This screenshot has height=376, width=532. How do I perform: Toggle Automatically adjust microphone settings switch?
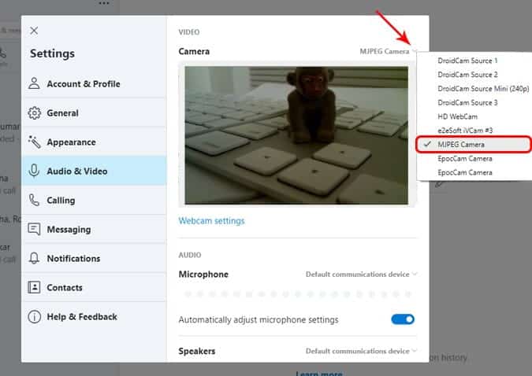[x=403, y=319]
